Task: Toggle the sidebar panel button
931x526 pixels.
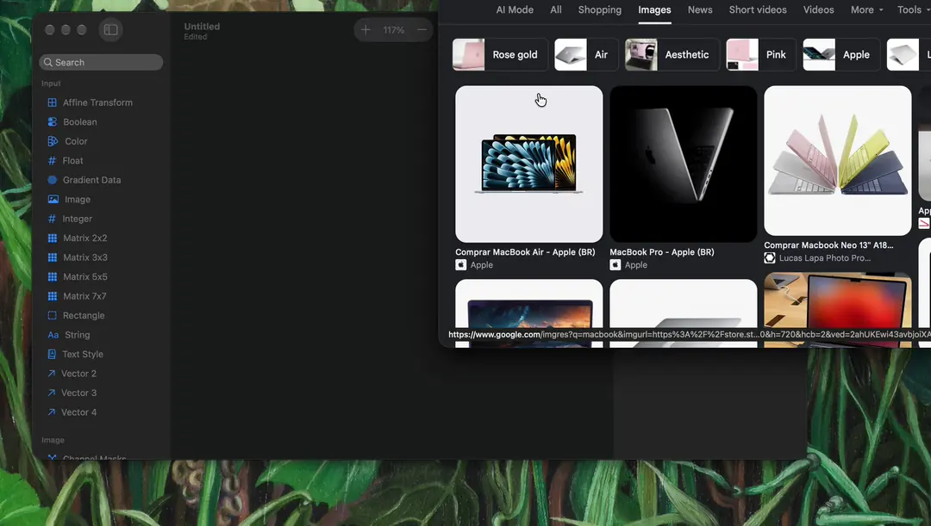Action: 110,29
